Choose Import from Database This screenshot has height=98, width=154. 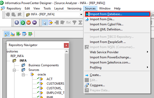coord(117,14)
